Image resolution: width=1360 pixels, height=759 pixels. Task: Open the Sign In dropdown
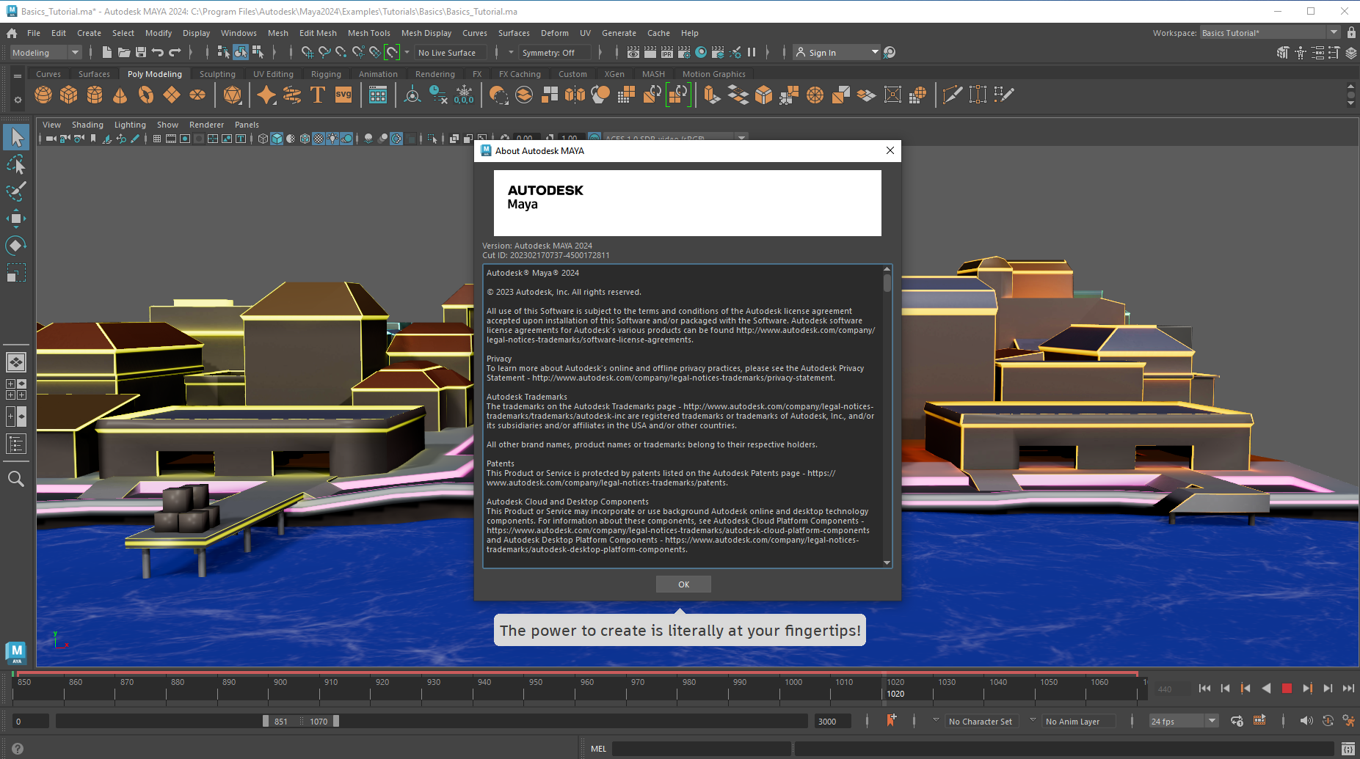tap(837, 52)
